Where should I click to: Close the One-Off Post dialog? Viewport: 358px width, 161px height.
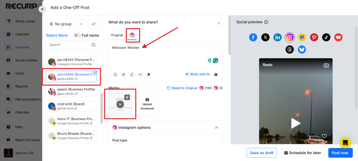pyautogui.click(x=42, y=9)
